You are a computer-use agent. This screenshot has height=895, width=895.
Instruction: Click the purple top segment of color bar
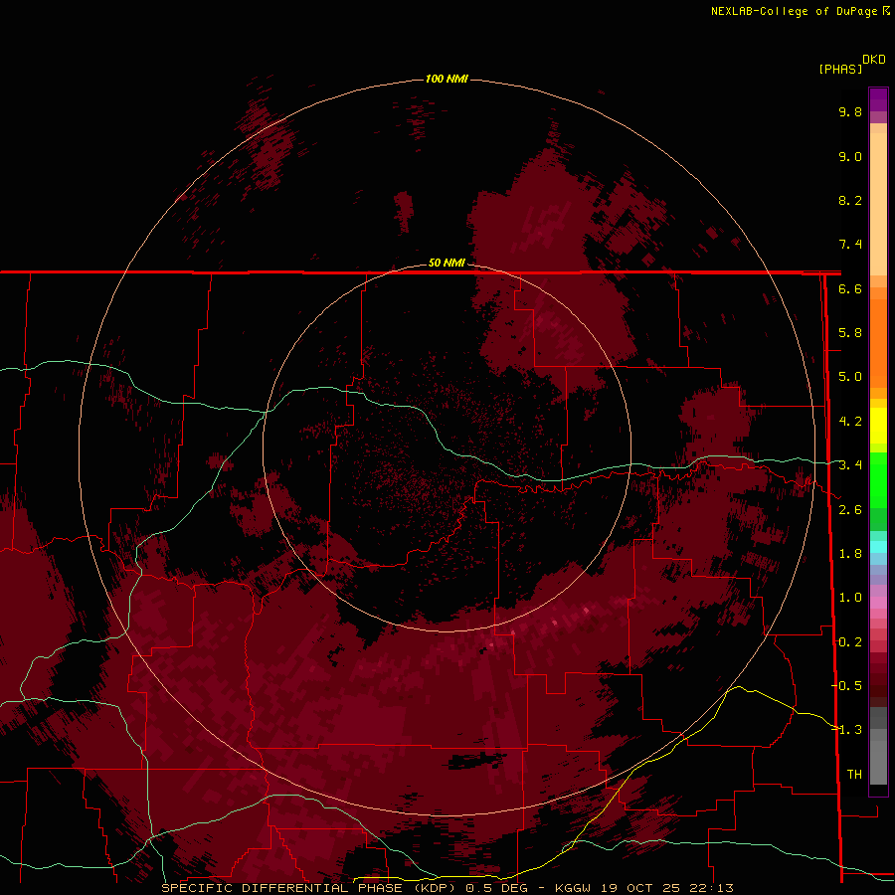coord(878,99)
